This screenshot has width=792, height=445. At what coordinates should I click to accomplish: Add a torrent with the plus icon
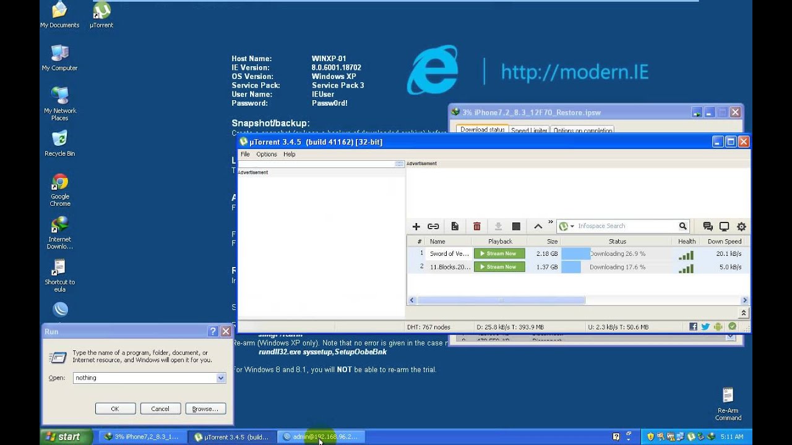[x=416, y=227]
